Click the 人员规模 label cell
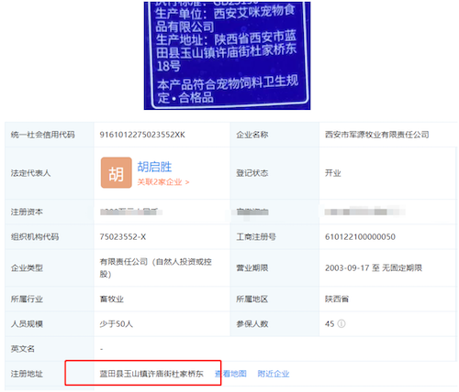Image resolution: width=459 pixels, height=392 pixels. pyautogui.click(x=50, y=324)
